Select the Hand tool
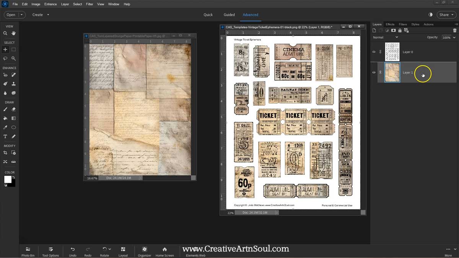Image resolution: width=459 pixels, height=258 pixels. click(13, 33)
